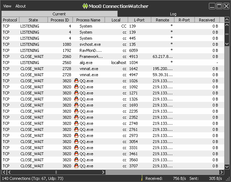This screenshot has width=231, height=182.
Task: Sort by the R-Port column header
Action: [x=184, y=20]
